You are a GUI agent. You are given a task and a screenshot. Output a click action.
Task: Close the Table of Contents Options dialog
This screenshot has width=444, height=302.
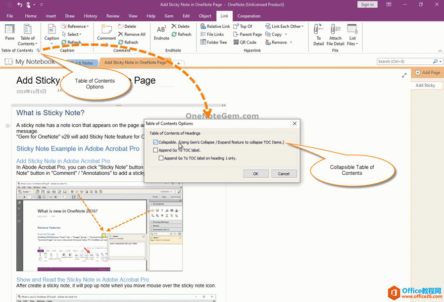point(295,123)
